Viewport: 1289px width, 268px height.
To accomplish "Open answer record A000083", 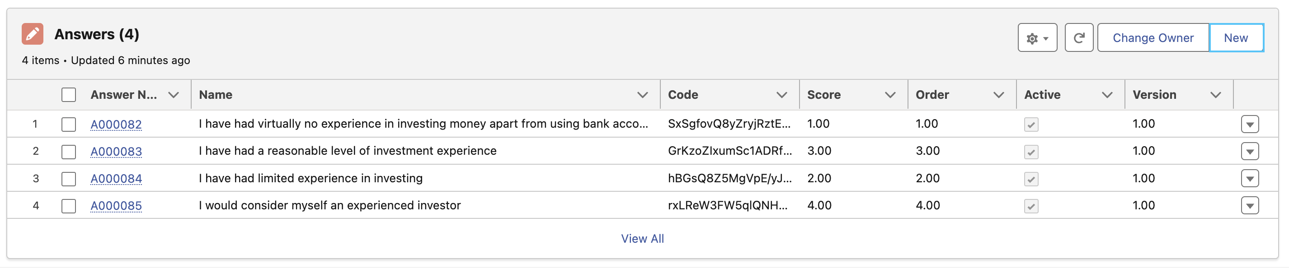I will coord(116,151).
